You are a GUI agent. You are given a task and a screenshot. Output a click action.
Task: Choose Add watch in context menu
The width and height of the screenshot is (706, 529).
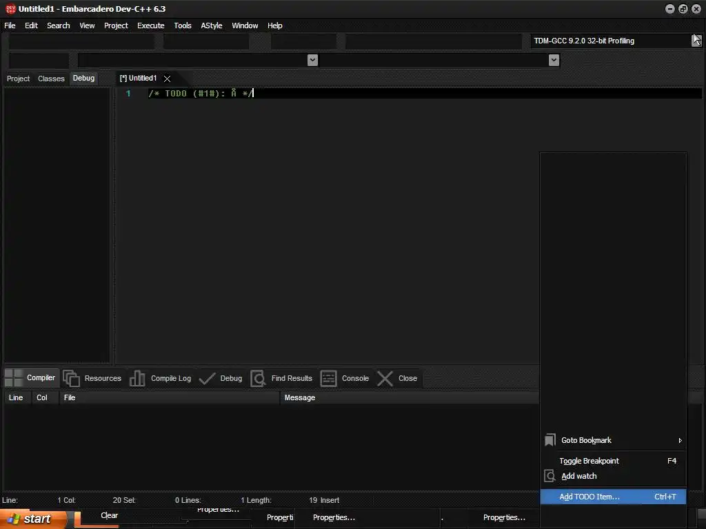pos(613,476)
